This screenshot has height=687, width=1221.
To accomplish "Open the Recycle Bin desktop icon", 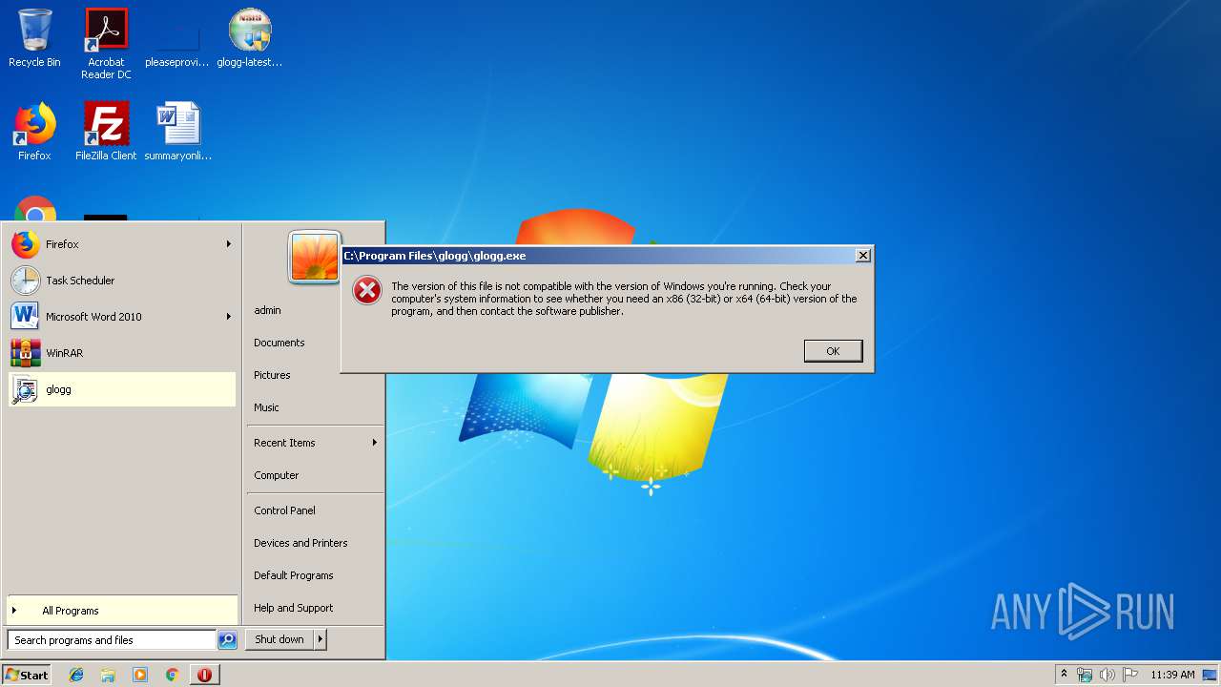I will 34,38.
